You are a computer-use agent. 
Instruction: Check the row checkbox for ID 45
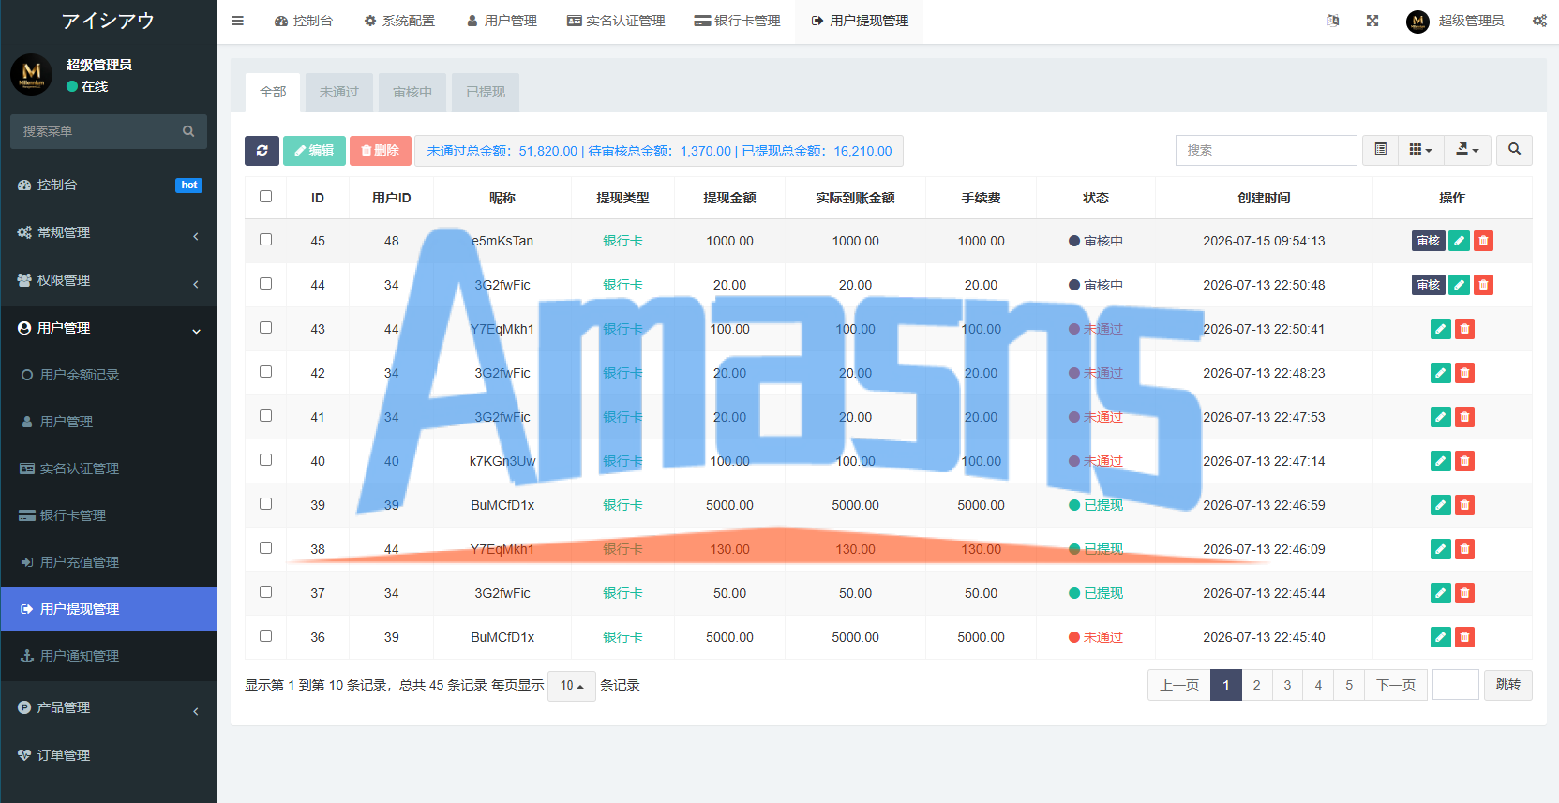pyautogui.click(x=266, y=240)
